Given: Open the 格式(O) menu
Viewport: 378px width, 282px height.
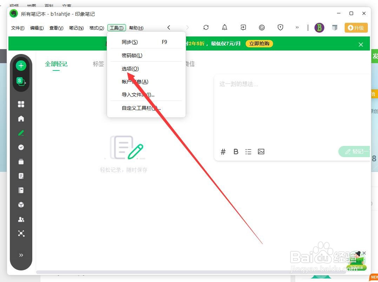Looking at the screenshot, I should tap(97, 28).
